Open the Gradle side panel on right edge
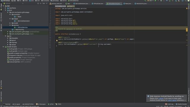The height and width of the screenshot is (107, 190). [189, 6]
